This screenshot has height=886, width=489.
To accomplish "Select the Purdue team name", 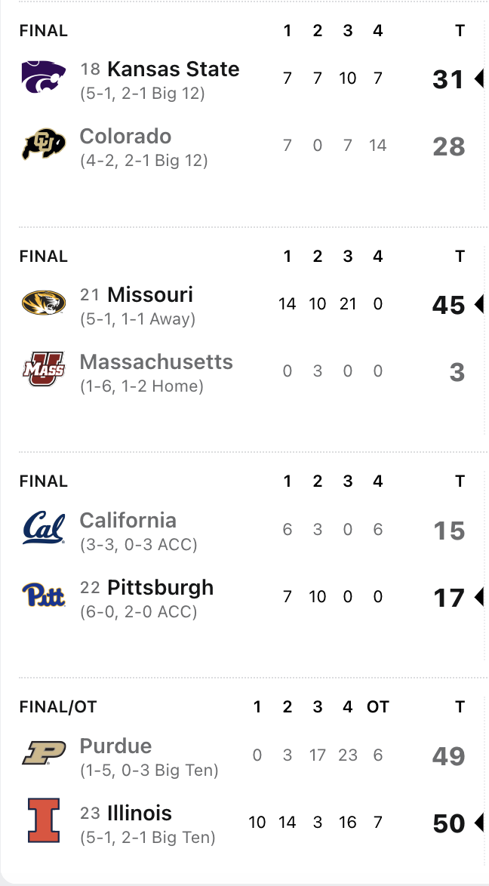I will click(115, 746).
